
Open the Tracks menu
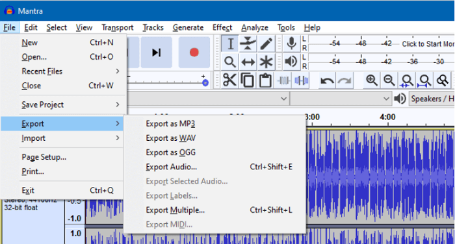tap(153, 27)
